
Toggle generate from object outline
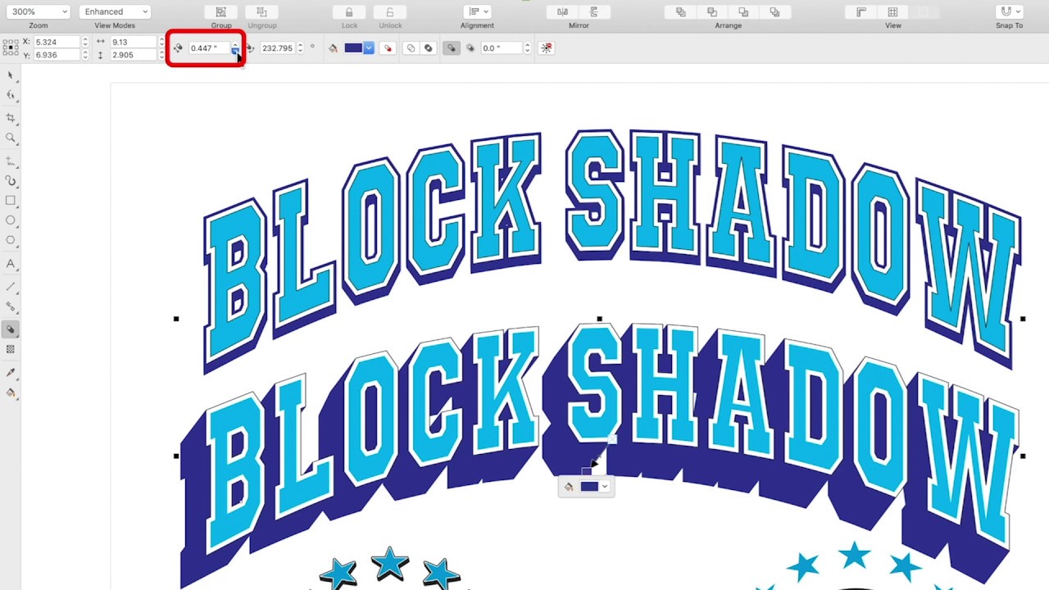pos(451,48)
